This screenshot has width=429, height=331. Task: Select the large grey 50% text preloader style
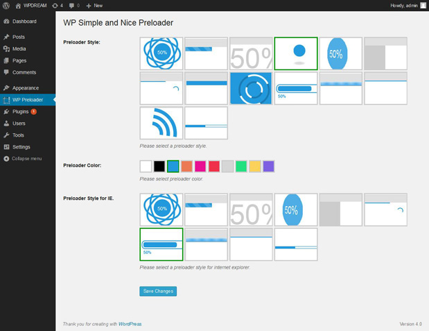(x=251, y=53)
